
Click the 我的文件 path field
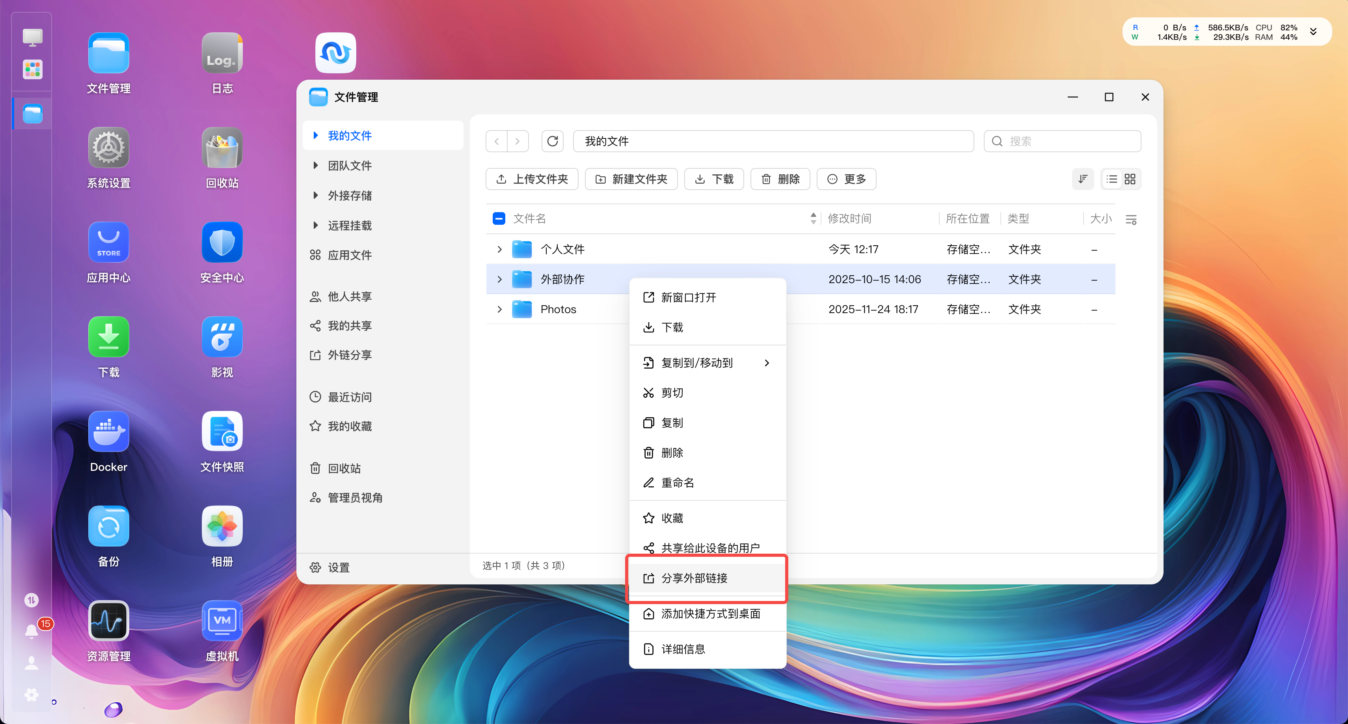click(x=773, y=141)
